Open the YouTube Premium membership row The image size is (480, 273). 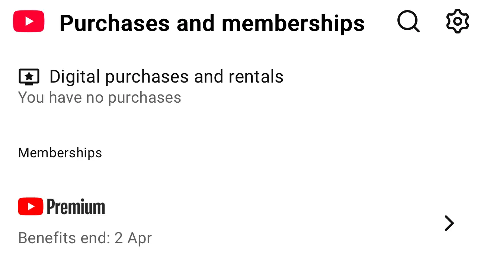(x=240, y=222)
